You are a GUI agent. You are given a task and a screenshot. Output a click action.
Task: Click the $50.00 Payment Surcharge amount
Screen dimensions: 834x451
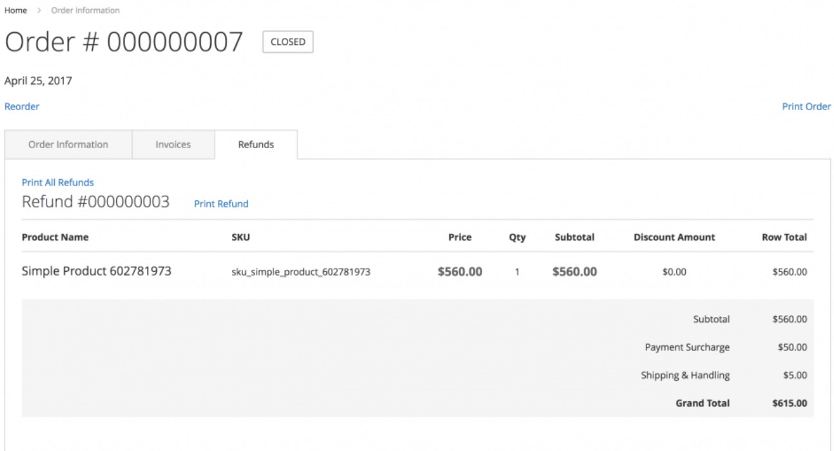[x=792, y=347]
